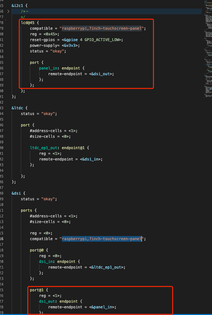The image size is (212, 315).
Task: Click the GPIO_ACTIVE_LOW constant
Action: coord(102,40)
